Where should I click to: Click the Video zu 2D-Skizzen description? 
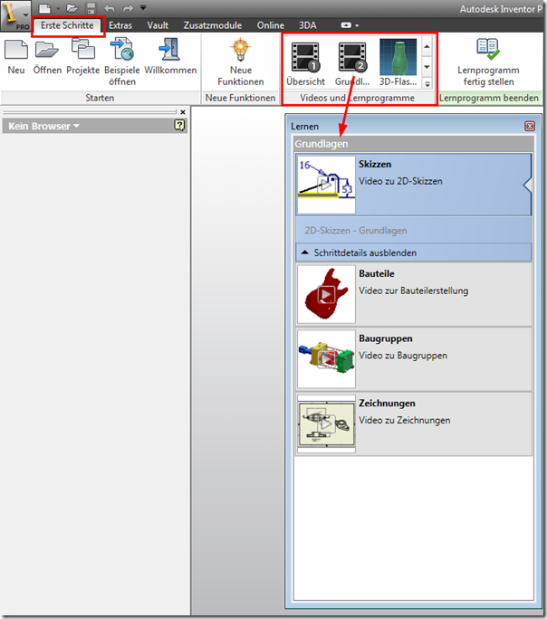[x=400, y=181]
